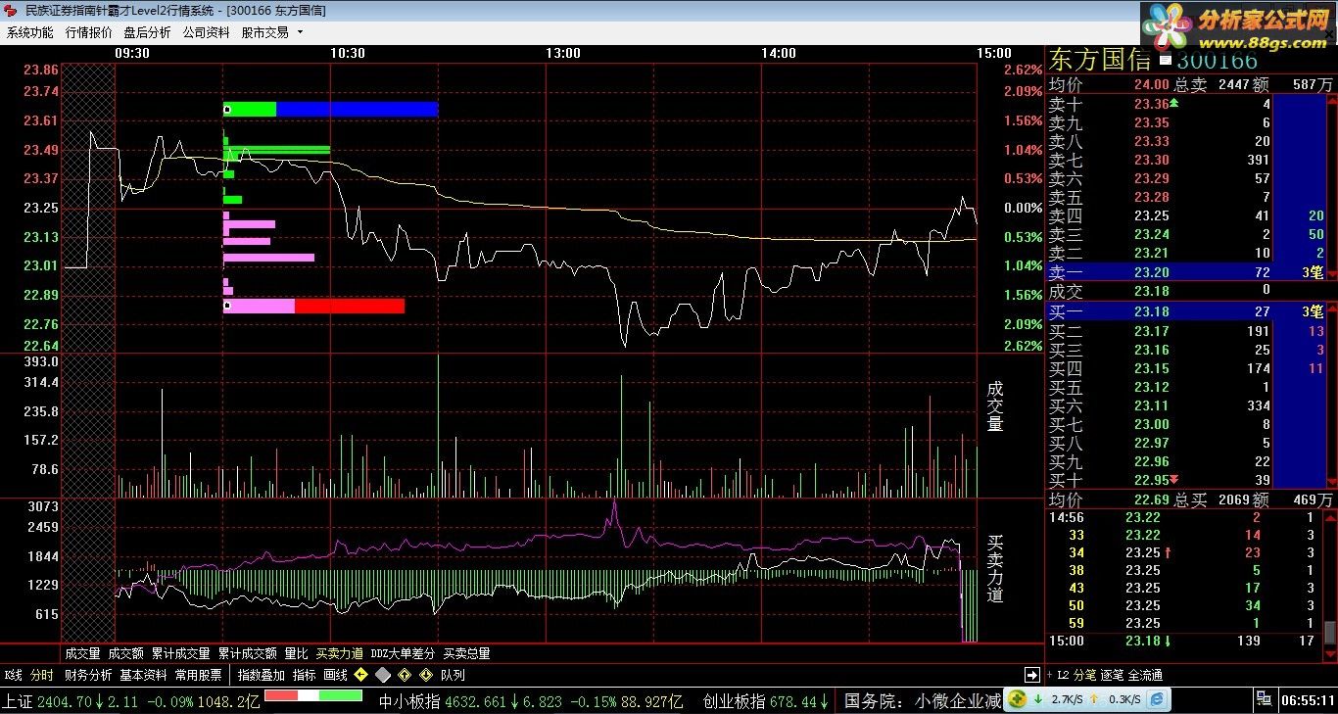Open 基本资料 view
The width and height of the screenshot is (1338, 714).
144,675
